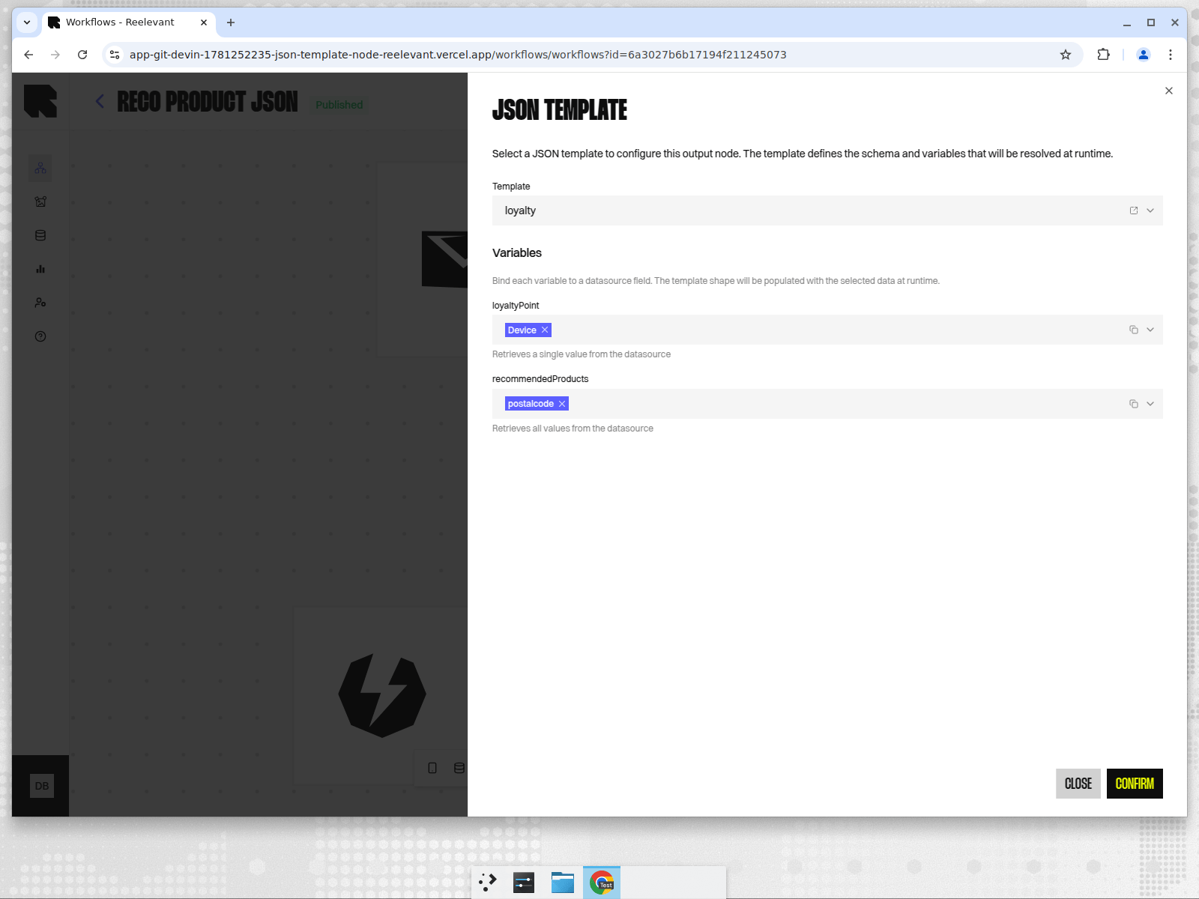
Task: Click the database icon under trigger node
Action: [459, 768]
